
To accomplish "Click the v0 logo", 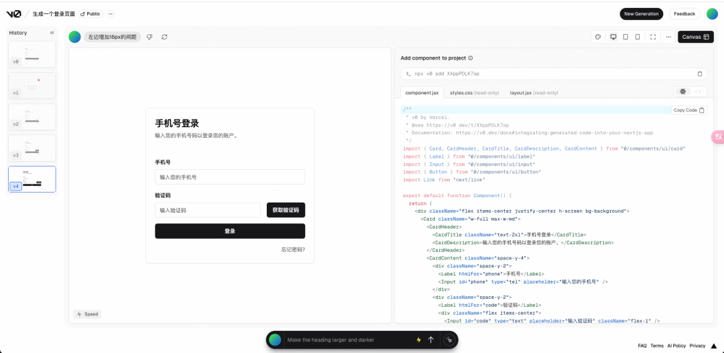I will (x=13, y=13).
